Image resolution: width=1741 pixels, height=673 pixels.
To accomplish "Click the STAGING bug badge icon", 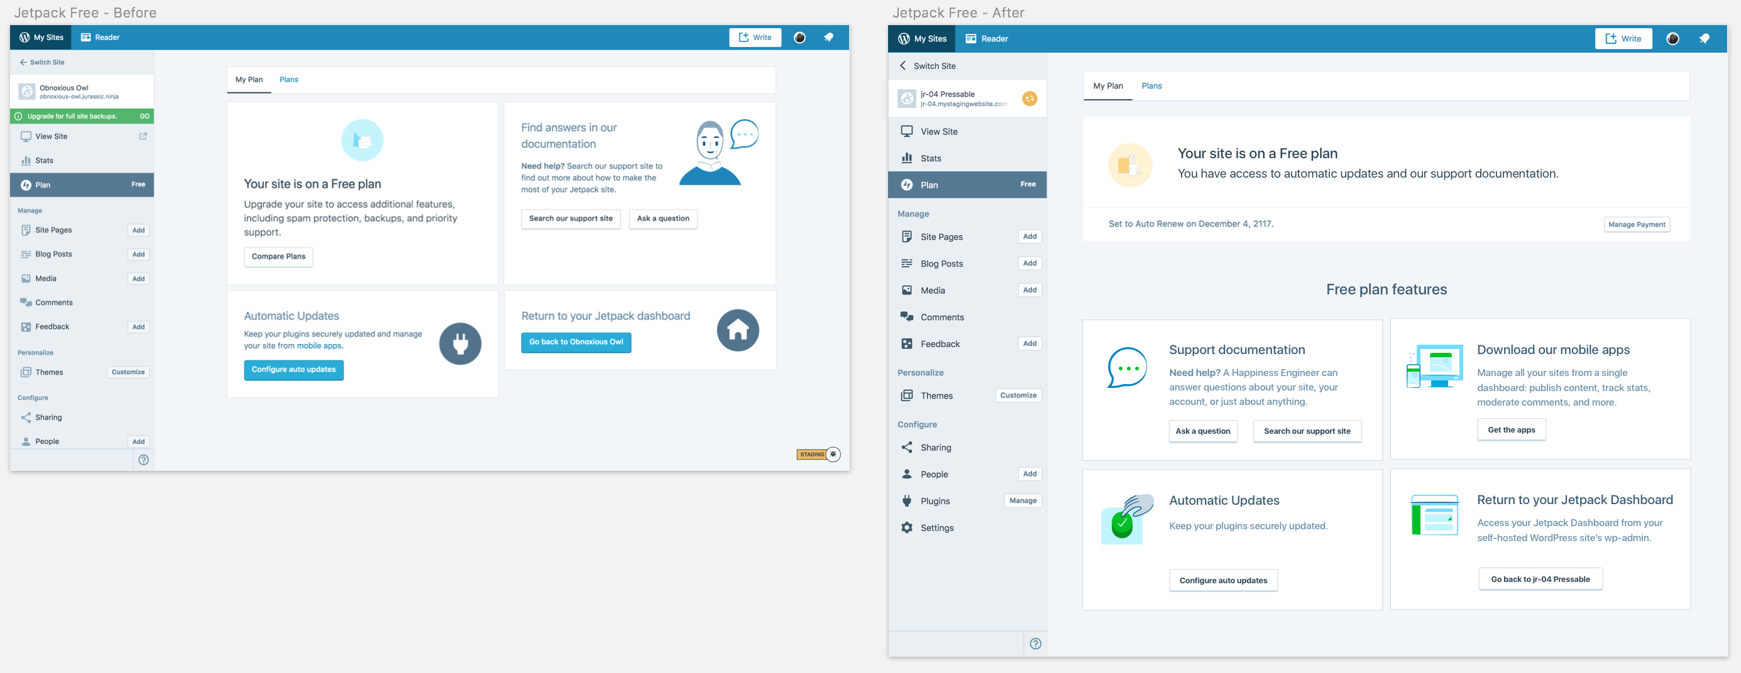I will click(833, 455).
